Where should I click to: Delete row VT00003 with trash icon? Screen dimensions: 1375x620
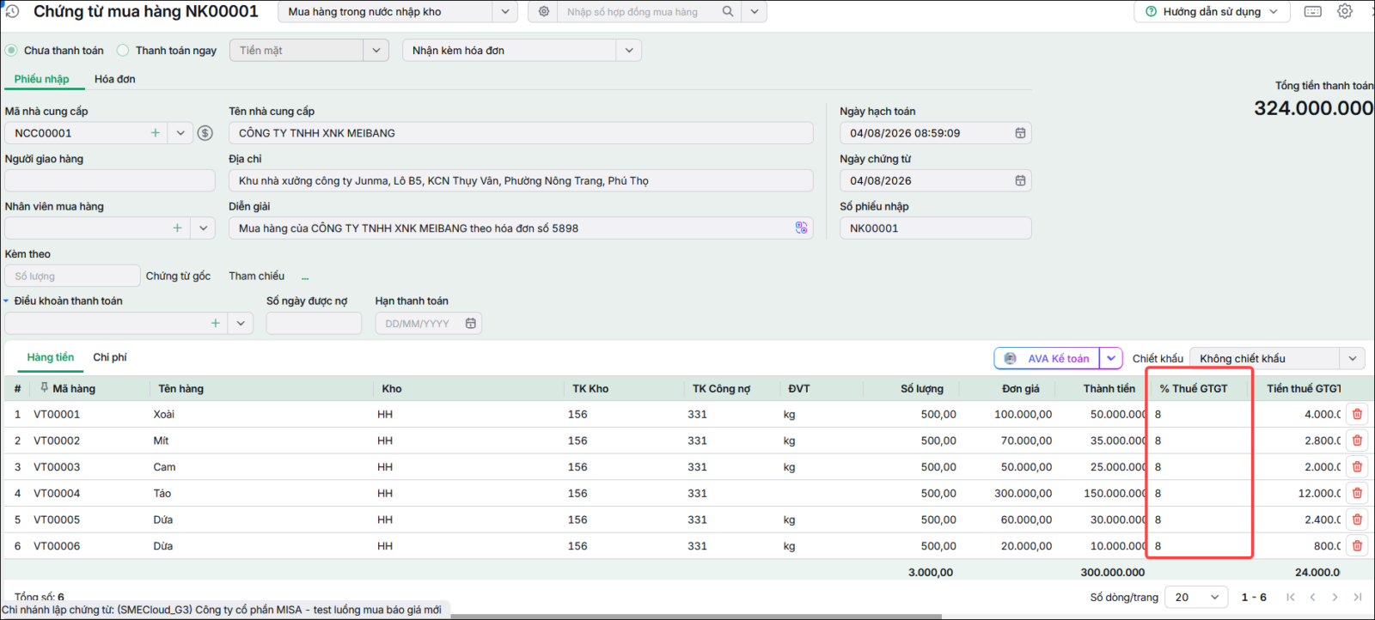[x=1357, y=467]
